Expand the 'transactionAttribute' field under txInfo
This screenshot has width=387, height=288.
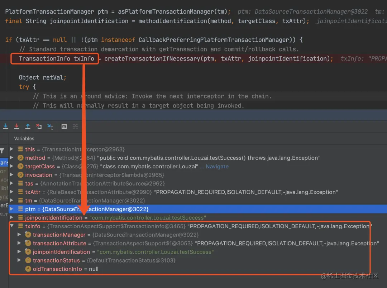pos(19,243)
